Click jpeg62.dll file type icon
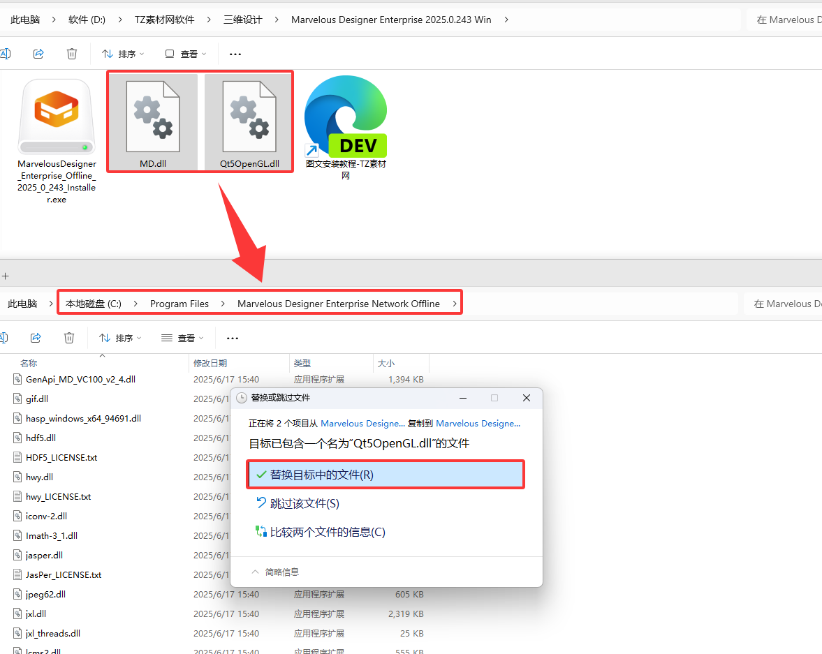The height and width of the screenshot is (654, 822). [x=17, y=594]
